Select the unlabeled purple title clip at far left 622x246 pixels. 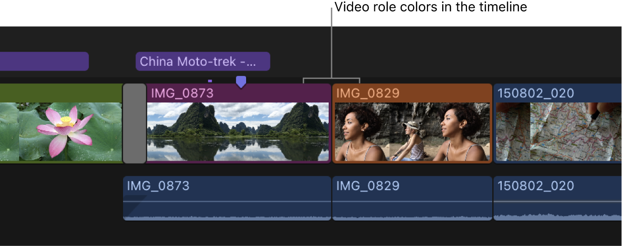tap(44, 61)
